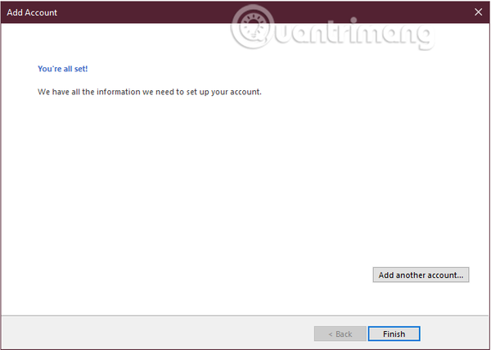
Task: Select the You're all set! heading
Action: pyautogui.click(x=63, y=69)
